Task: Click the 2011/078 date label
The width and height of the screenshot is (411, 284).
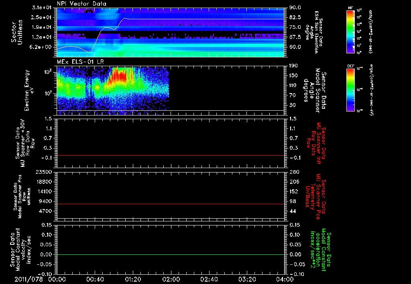Action: tap(28, 279)
